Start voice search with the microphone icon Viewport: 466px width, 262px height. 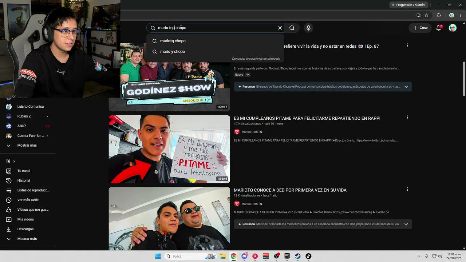coord(308,28)
